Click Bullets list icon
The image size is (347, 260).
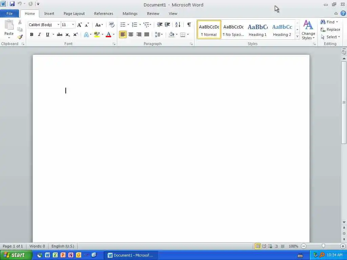(x=123, y=24)
